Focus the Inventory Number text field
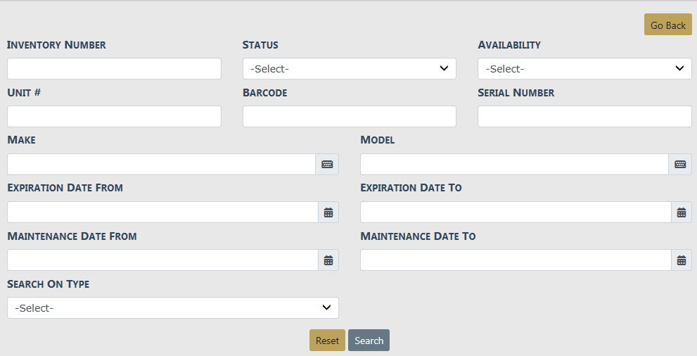Viewport: 697px width, 356px height. 114,68
